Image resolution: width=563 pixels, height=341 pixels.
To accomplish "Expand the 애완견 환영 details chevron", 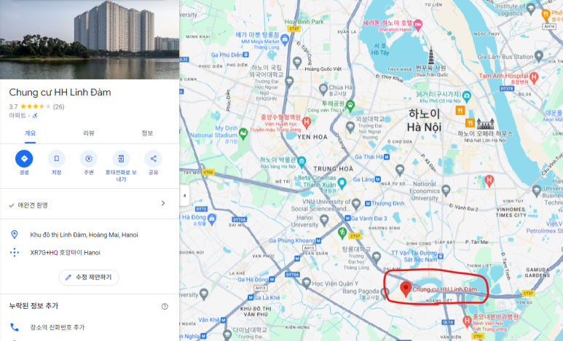I will (x=163, y=203).
